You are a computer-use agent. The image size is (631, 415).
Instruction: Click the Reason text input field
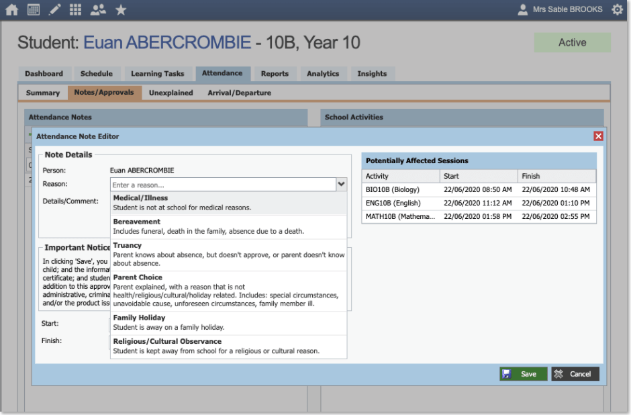point(222,185)
